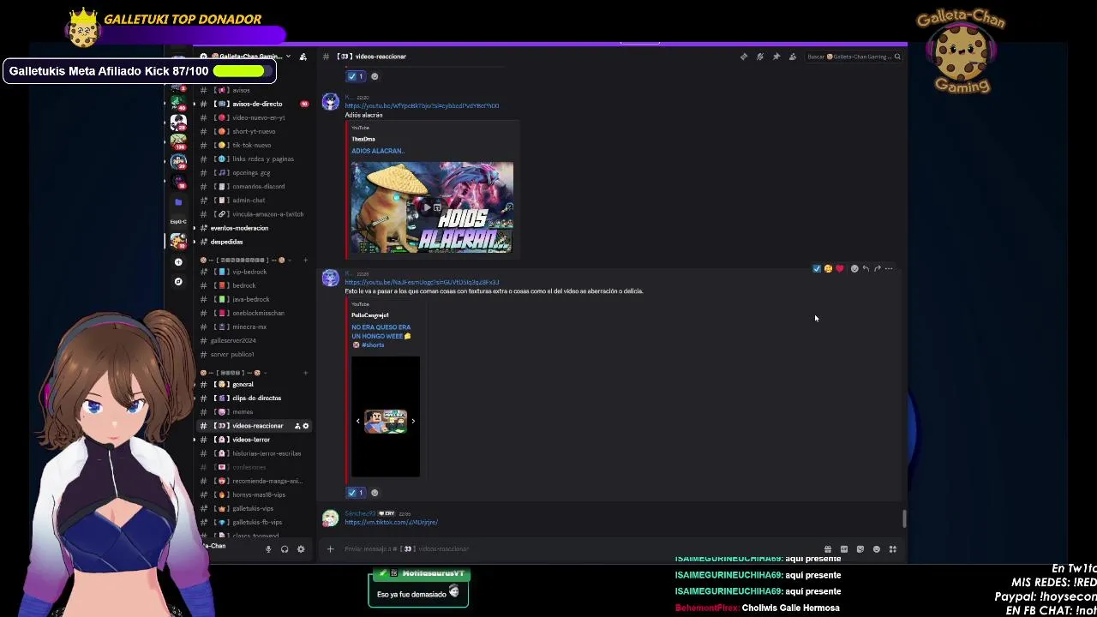Select the avisos-de-directo channel
This screenshot has width=1097, height=617.
coord(253,104)
